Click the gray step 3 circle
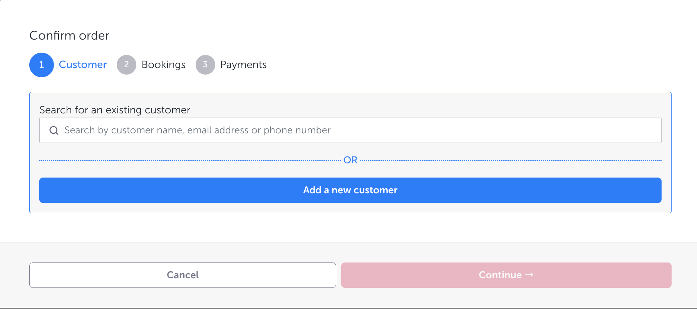697x309 pixels. [205, 65]
